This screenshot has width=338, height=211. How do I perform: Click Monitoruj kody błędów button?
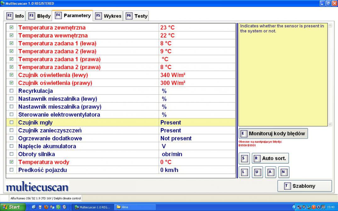click(x=273, y=133)
